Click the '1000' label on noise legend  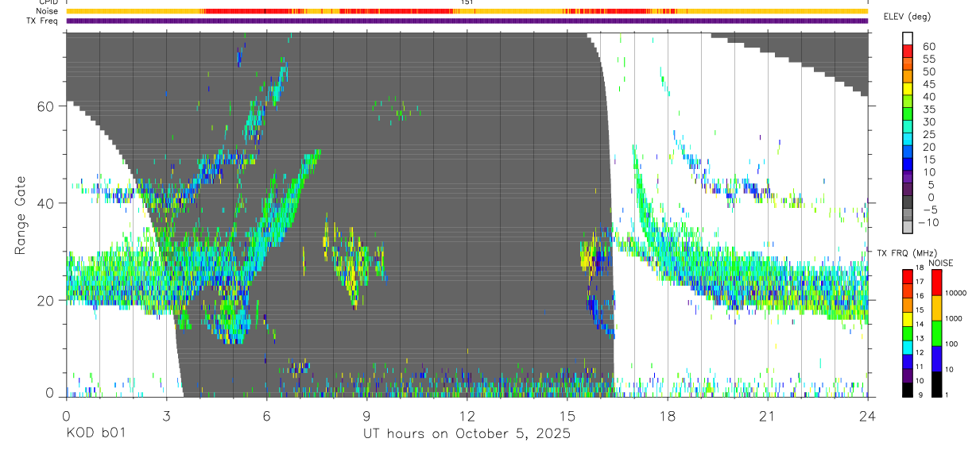953,318
